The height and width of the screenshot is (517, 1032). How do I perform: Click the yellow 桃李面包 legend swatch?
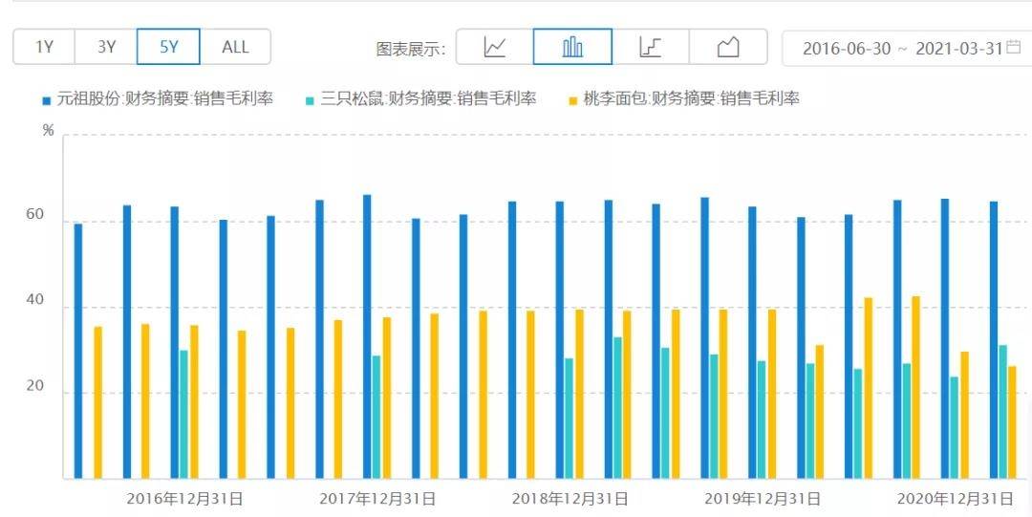(572, 100)
